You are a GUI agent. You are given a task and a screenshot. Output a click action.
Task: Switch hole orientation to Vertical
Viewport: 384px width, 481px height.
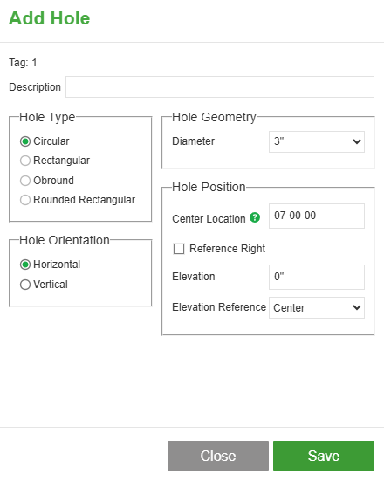[x=25, y=285]
